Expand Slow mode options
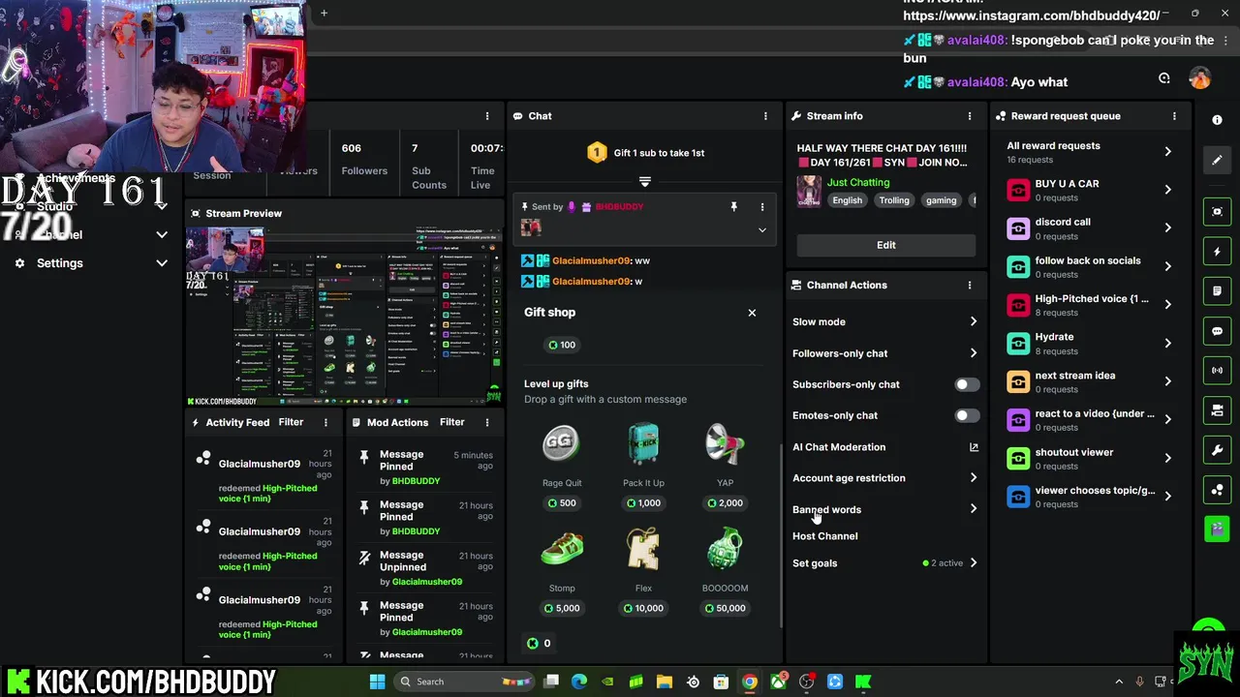 point(974,321)
